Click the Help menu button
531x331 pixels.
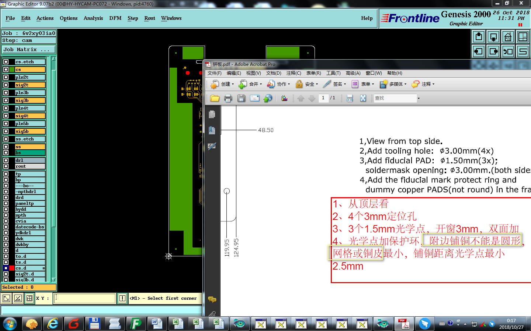click(367, 18)
